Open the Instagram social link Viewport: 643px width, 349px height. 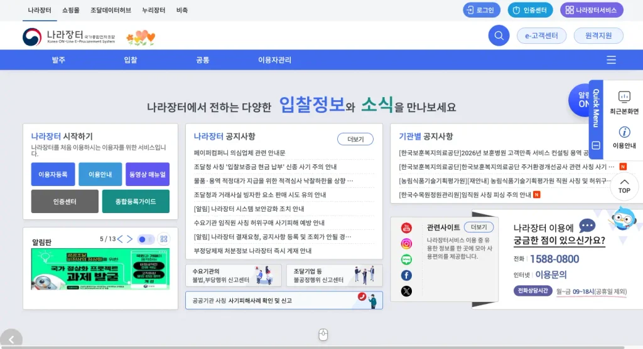click(x=406, y=244)
